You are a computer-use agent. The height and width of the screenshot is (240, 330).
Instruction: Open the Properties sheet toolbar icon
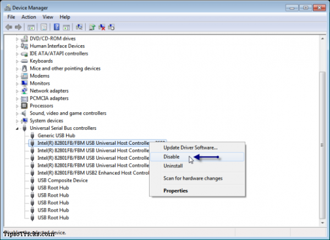click(43, 27)
